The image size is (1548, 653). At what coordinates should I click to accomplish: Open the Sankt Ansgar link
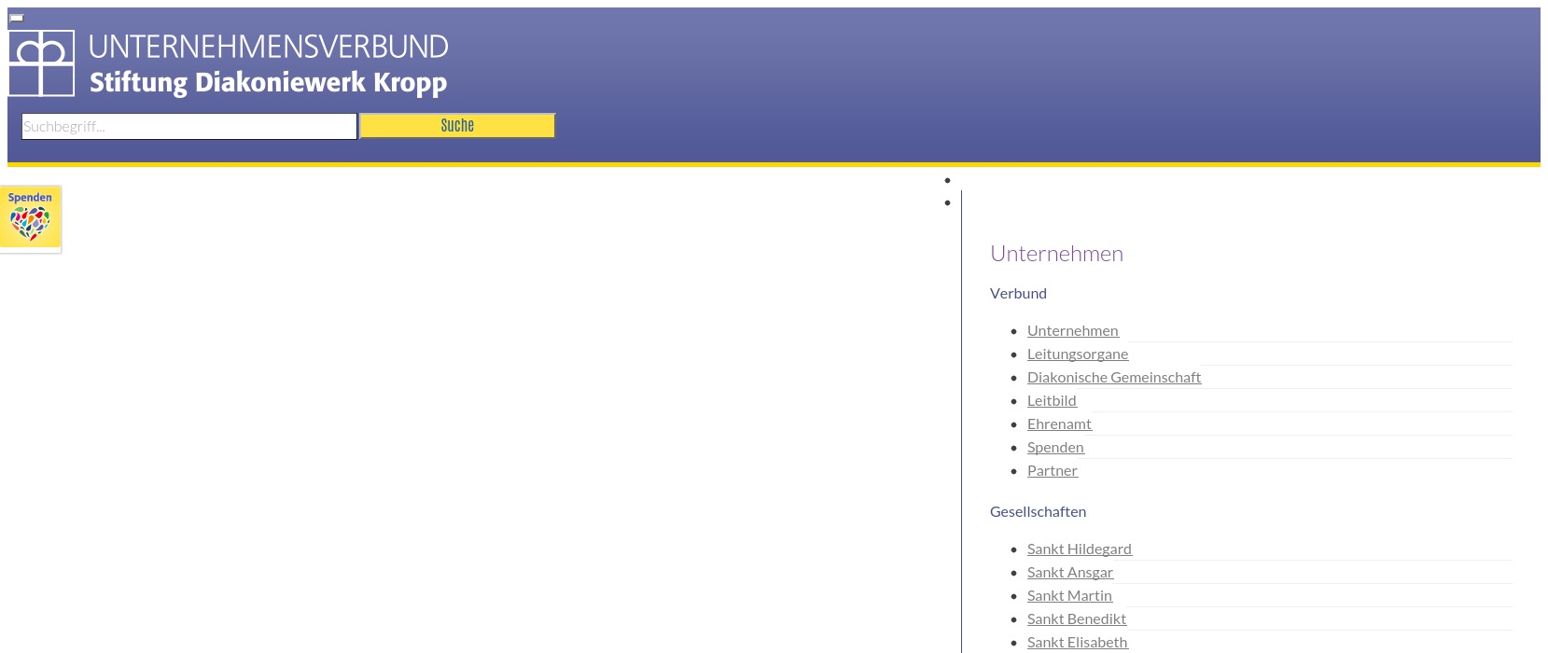(x=1069, y=572)
